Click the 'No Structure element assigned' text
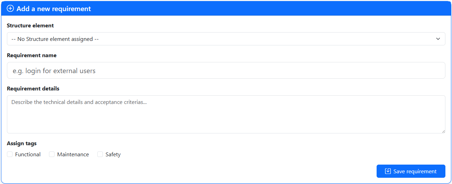The width and height of the screenshot is (452, 184). point(55,39)
